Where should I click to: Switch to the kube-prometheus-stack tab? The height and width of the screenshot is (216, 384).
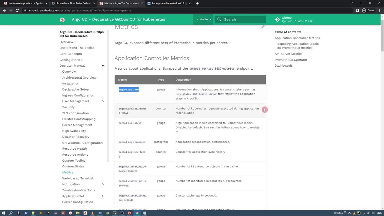169,3
